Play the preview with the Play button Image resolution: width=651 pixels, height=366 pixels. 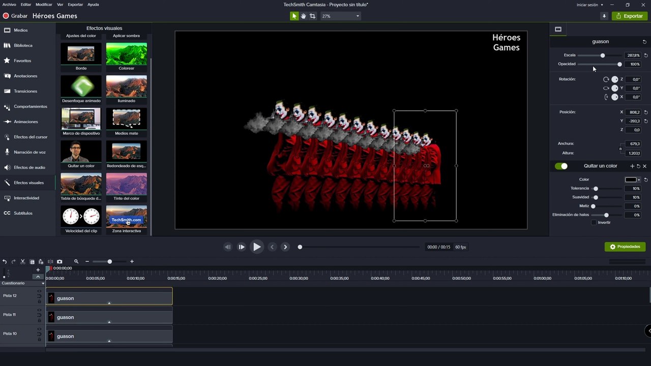coord(257,247)
